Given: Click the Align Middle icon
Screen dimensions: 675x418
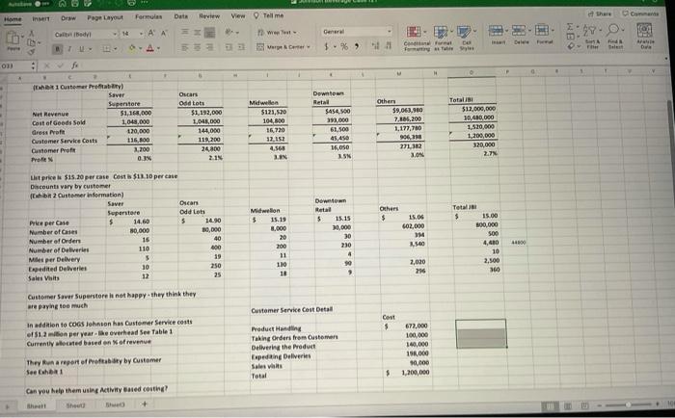Looking at the screenshot, I should tap(197, 32).
